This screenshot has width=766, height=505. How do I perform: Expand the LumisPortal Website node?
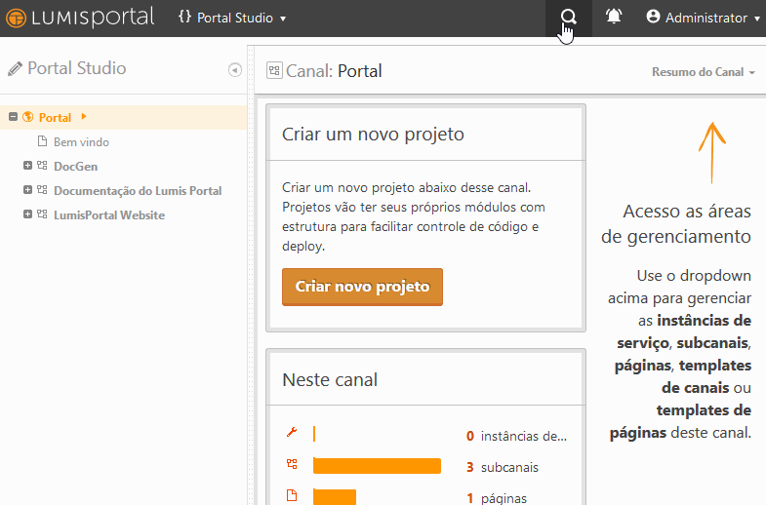[x=28, y=214]
